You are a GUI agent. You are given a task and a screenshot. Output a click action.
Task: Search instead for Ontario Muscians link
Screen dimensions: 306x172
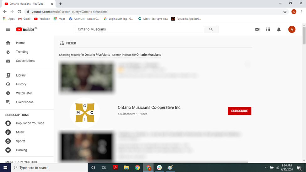149,55
